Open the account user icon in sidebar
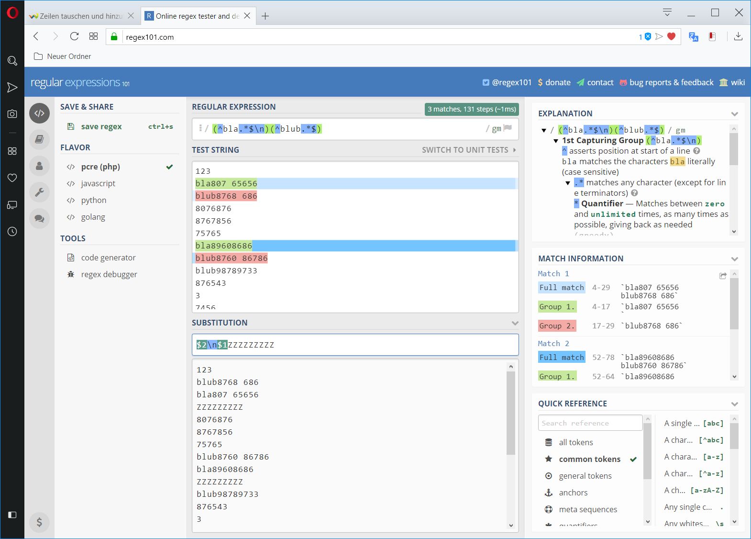 click(x=39, y=166)
